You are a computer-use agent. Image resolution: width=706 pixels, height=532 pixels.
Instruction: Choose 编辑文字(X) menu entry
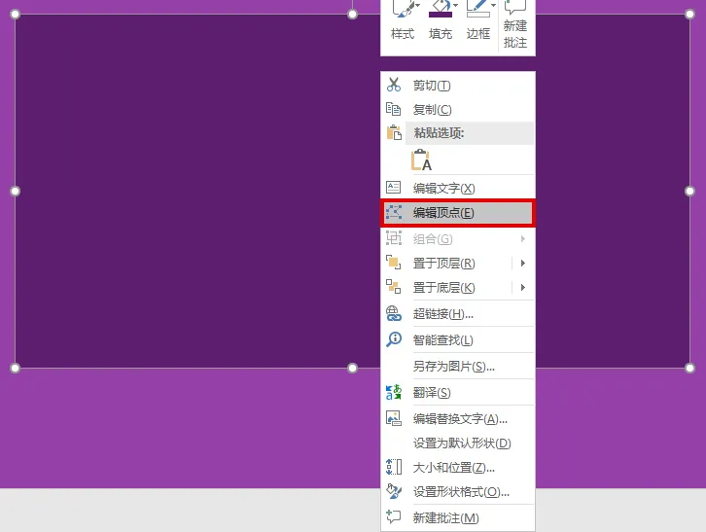458,188
